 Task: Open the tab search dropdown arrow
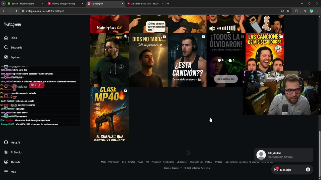coord(3,3)
